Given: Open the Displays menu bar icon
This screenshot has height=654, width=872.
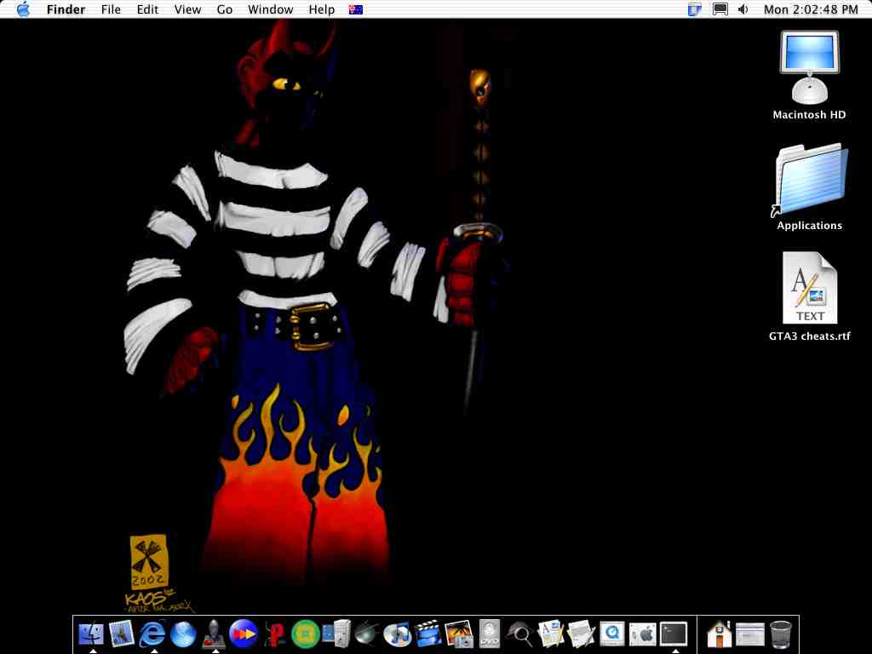Looking at the screenshot, I should (720, 9).
